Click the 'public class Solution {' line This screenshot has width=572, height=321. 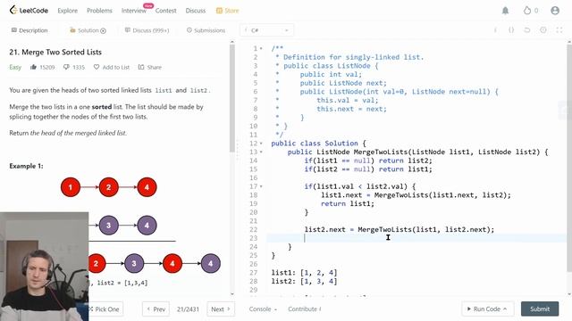[318, 144]
